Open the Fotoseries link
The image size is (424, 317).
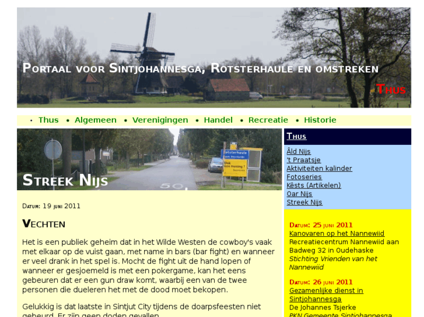tap(304, 177)
